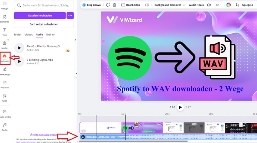Image resolution: width=257 pixels, height=143 pixels.
Task: Select the WAV file graphic on canvas
Action: [217, 57]
